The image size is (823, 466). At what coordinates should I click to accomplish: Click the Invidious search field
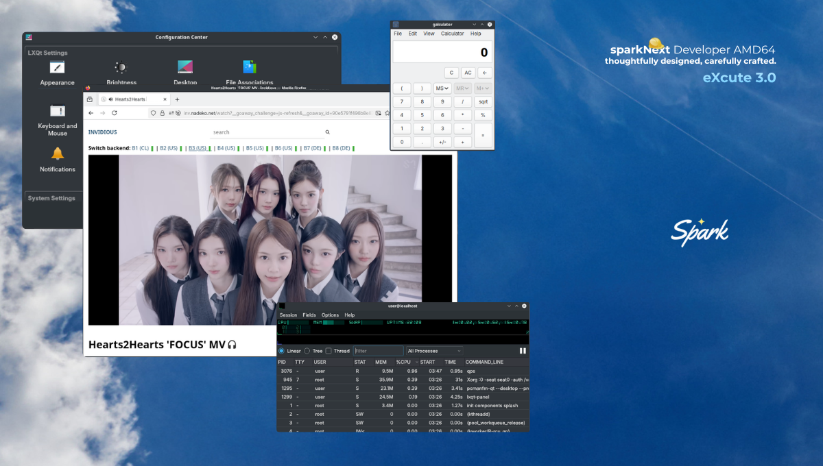[267, 132]
